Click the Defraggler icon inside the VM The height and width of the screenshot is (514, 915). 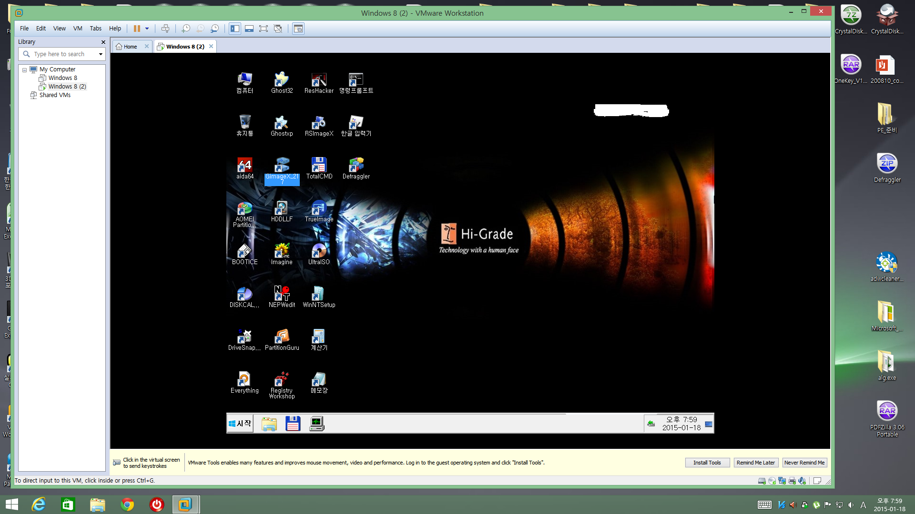[x=356, y=168]
